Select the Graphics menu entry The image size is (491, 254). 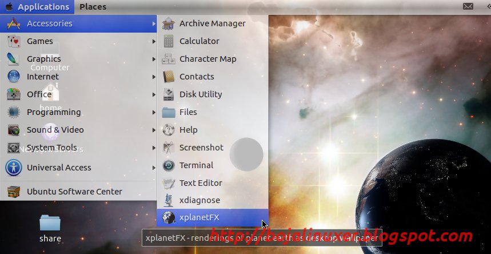[78, 59]
